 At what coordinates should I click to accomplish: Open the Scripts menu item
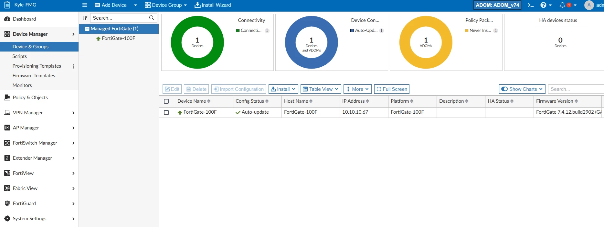click(39, 56)
